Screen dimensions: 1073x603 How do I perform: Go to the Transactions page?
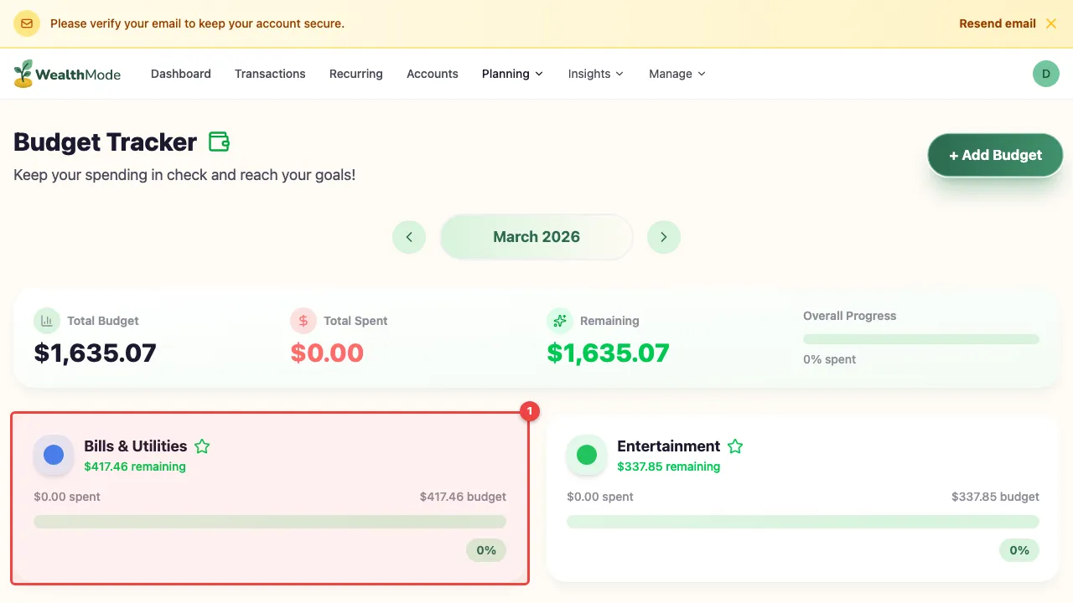(x=270, y=74)
